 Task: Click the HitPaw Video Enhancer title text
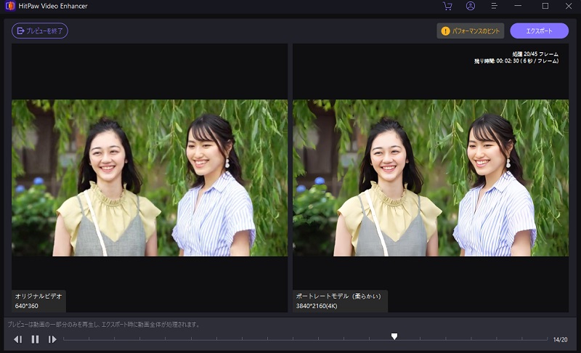click(53, 6)
